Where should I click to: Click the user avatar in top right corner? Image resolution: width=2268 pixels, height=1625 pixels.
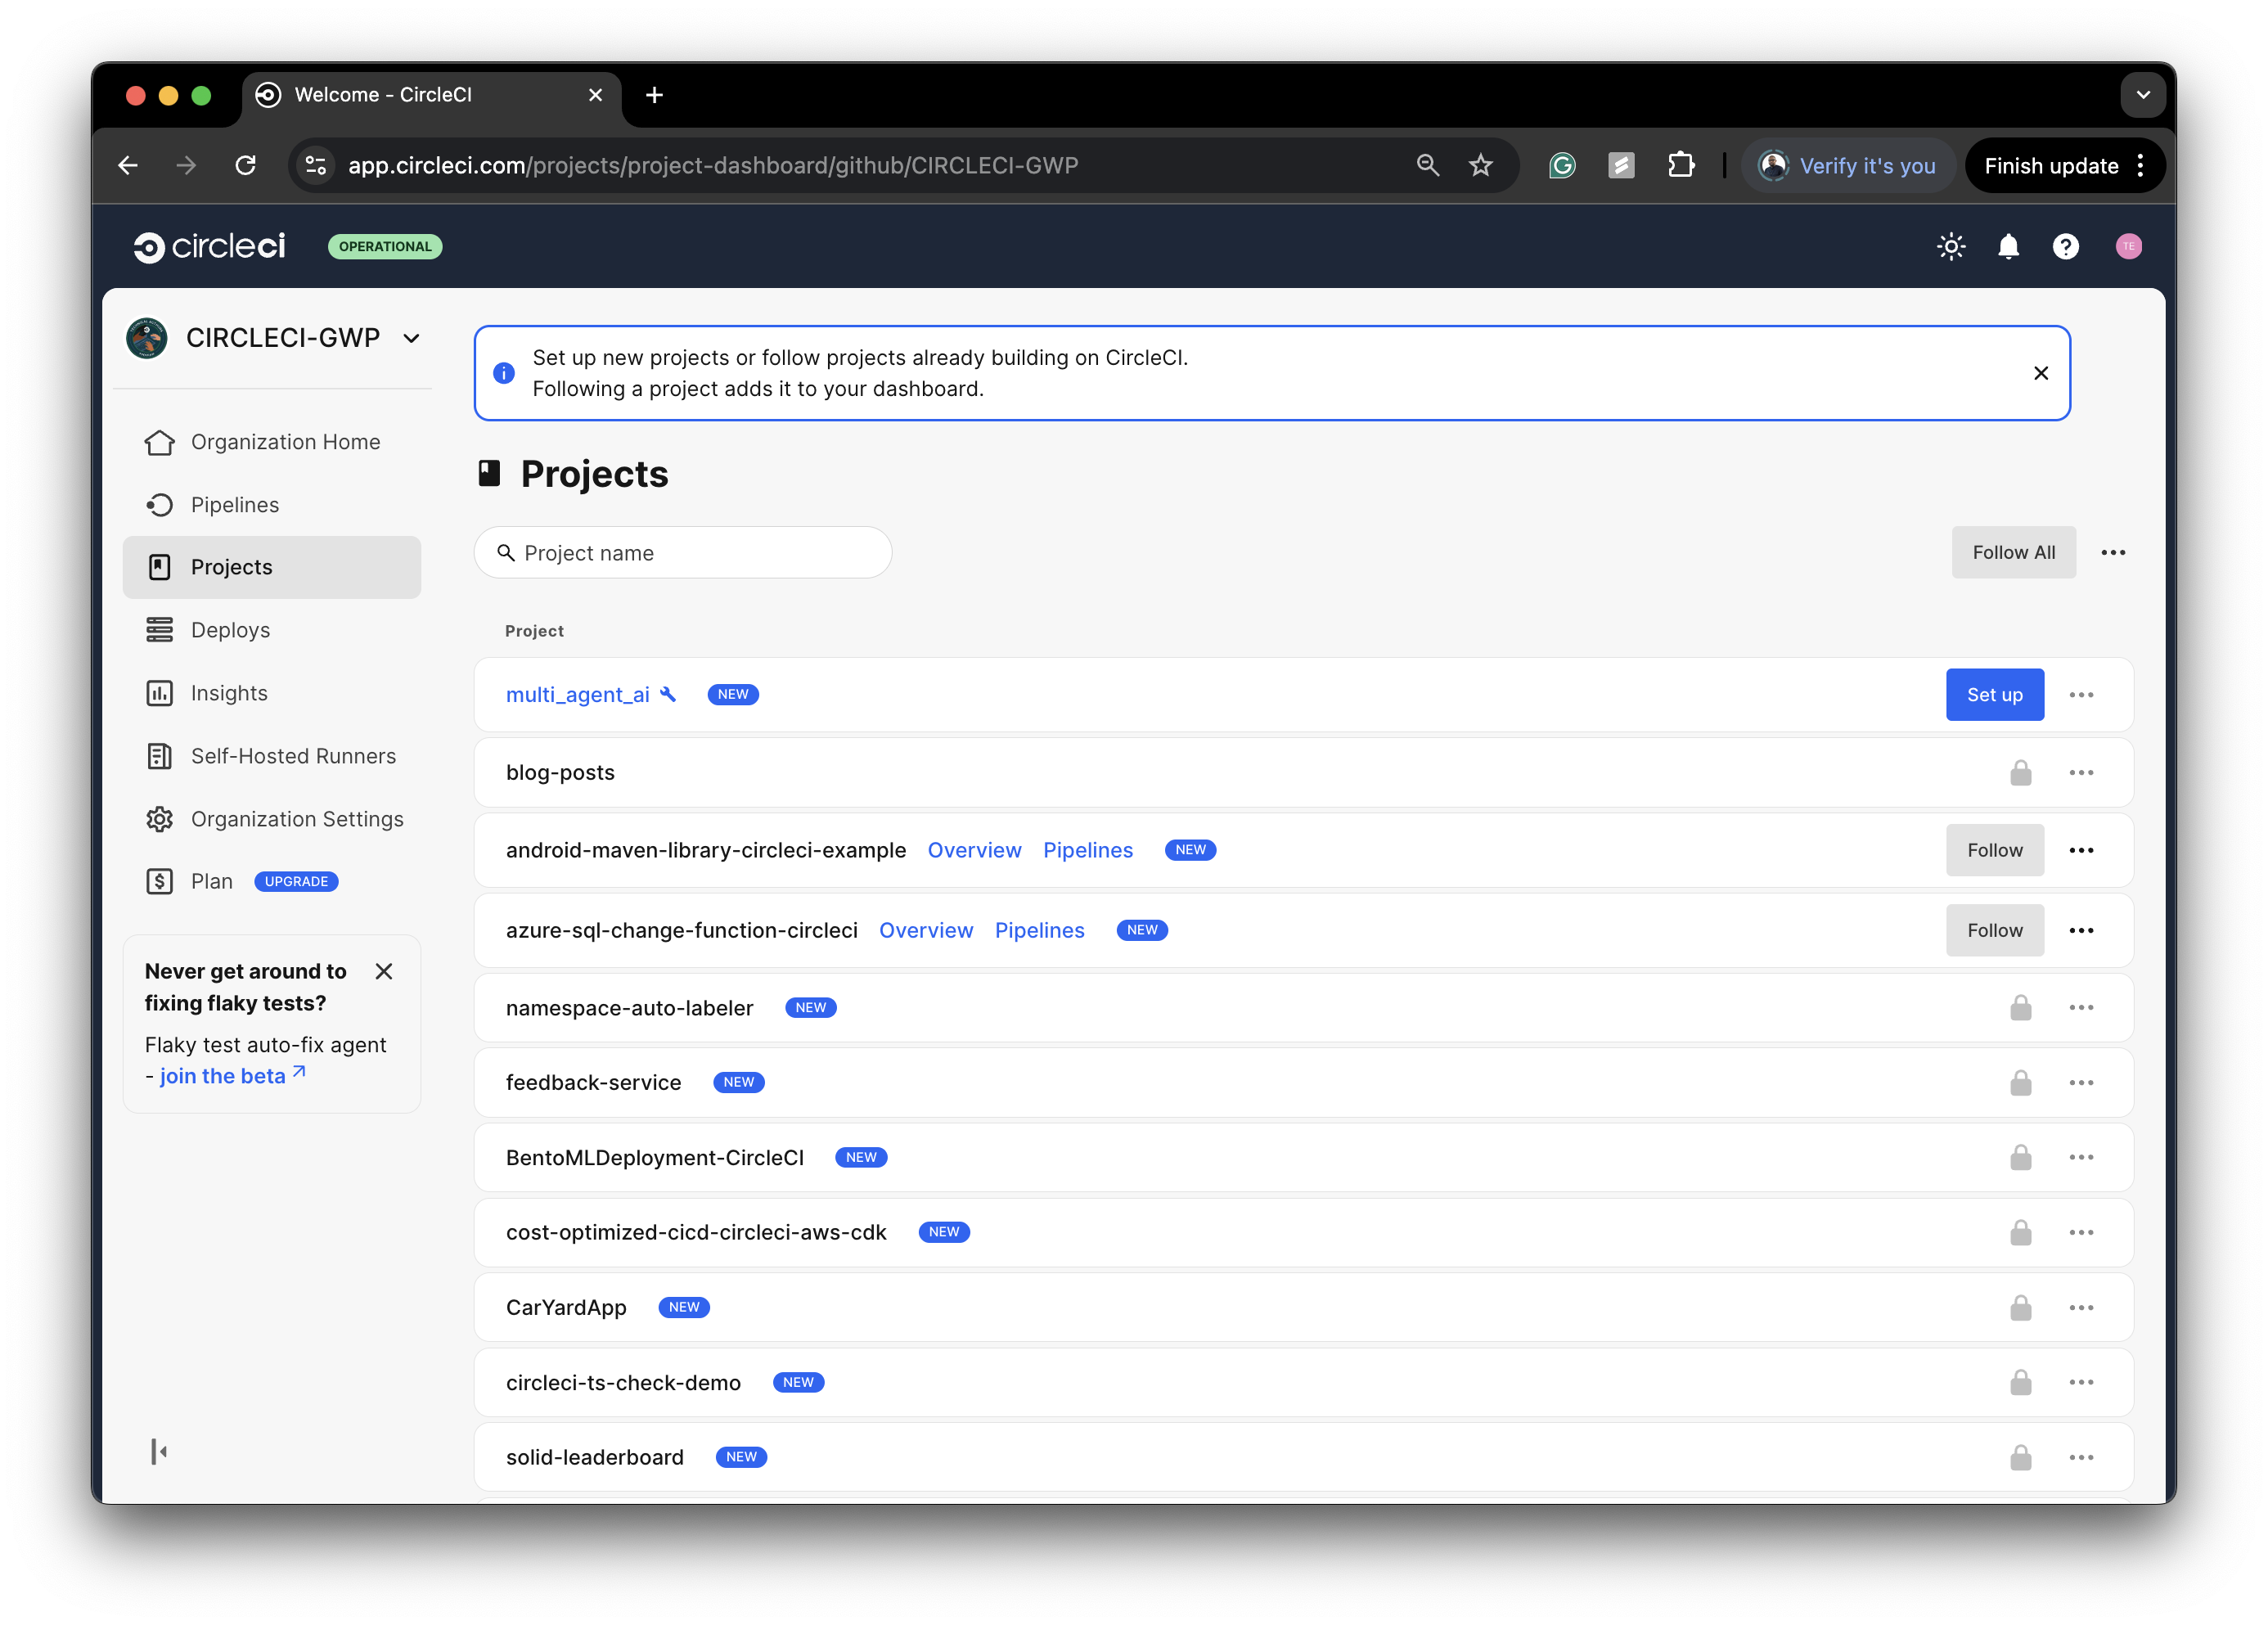pyautogui.click(x=2129, y=246)
